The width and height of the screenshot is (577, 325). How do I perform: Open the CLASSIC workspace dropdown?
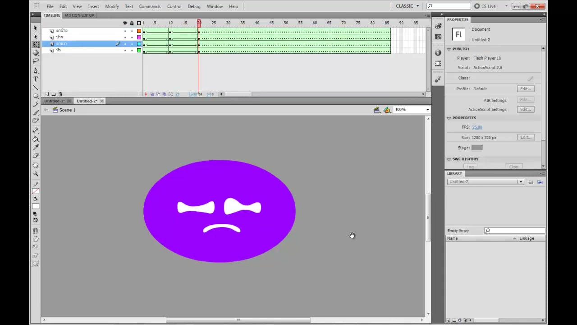point(408,6)
